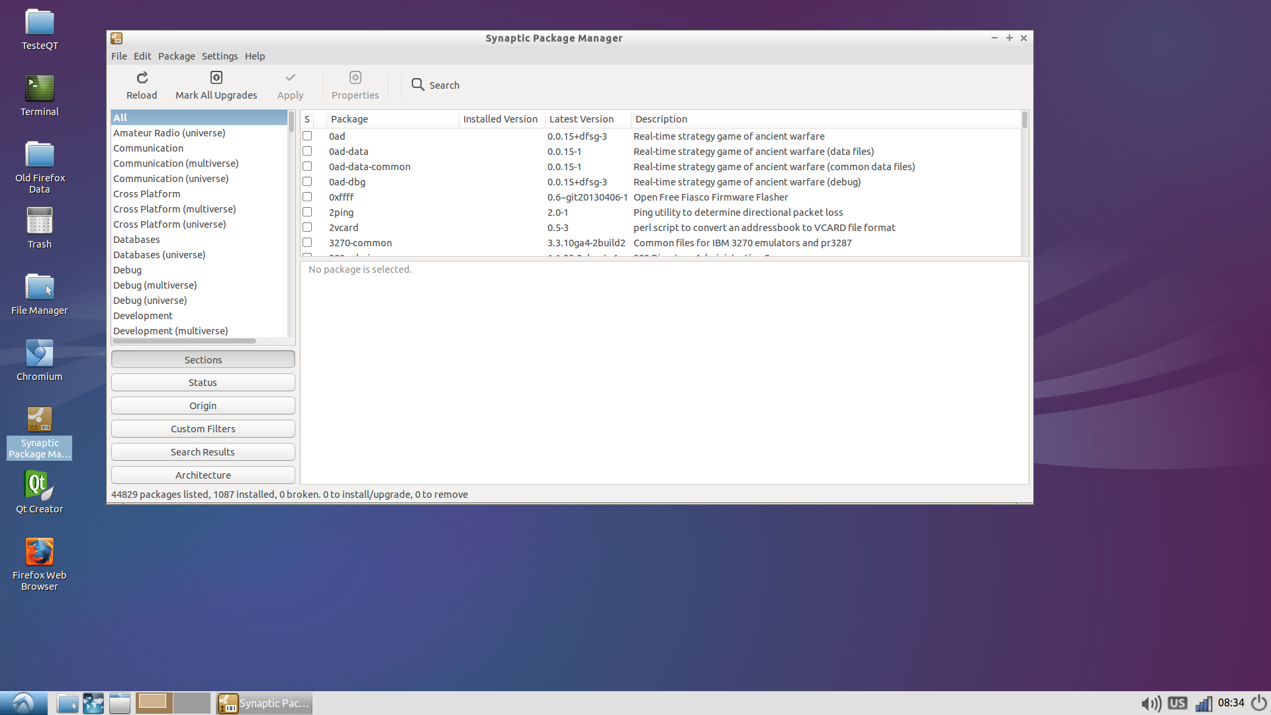This screenshot has height=715, width=1271.
Task: Launch Chromium from the desktop
Action: click(x=39, y=354)
